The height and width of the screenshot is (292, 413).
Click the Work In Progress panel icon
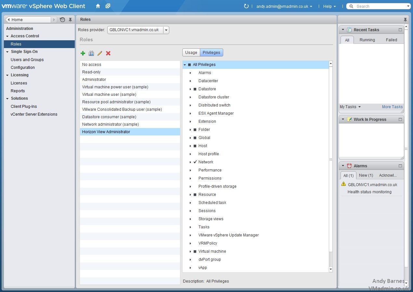(349, 120)
